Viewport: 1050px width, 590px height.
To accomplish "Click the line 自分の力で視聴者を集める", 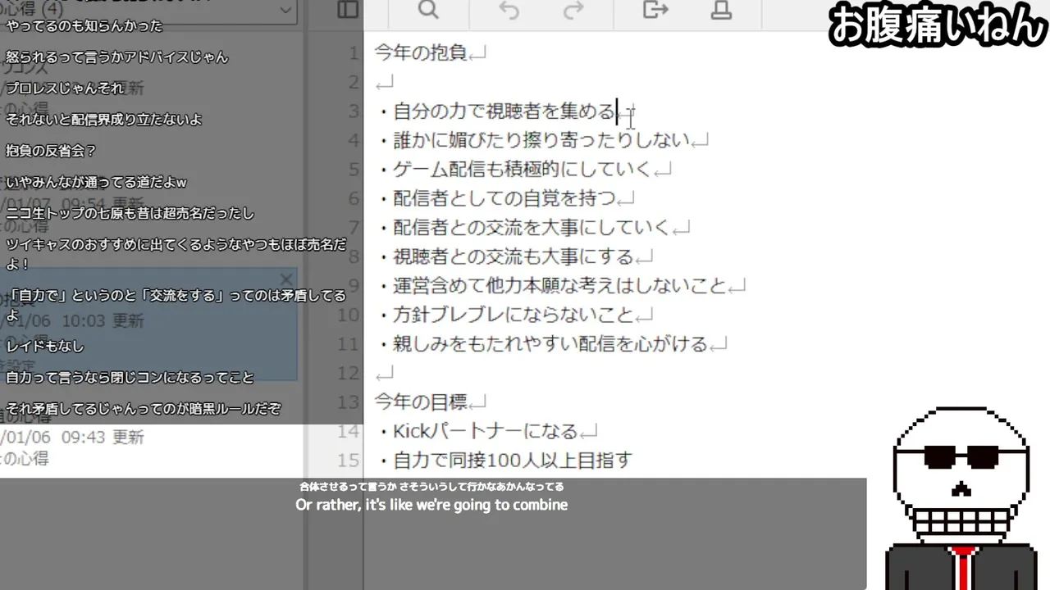I will tap(497, 111).
